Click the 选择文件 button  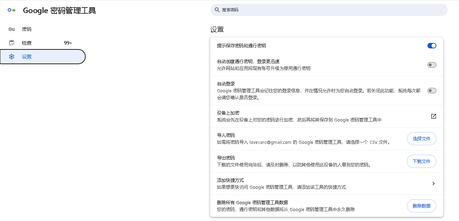[422, 139]
